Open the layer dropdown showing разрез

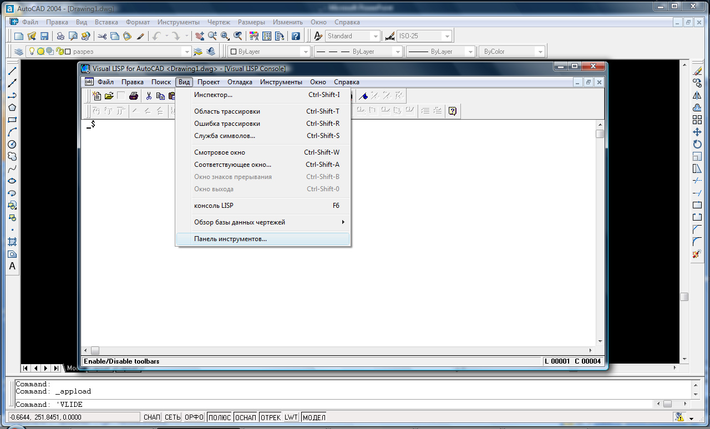point(186,52)
